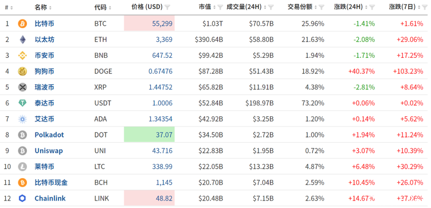Click the ETH market cap $390.64B
This screenshot has width=431, height=208.
(209, 40)
